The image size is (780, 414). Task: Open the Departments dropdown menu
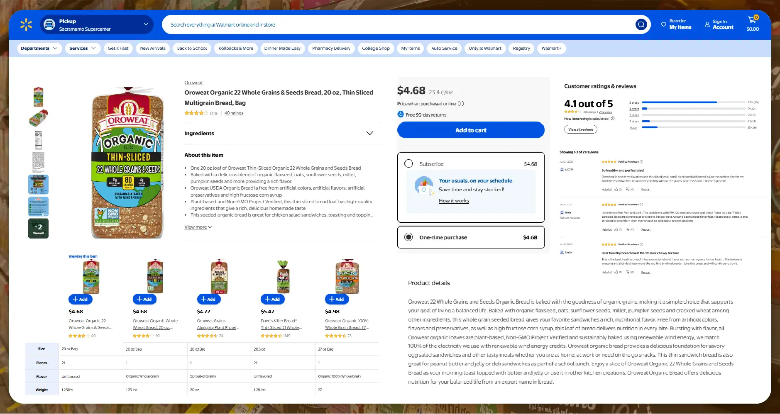pos(39,49)
